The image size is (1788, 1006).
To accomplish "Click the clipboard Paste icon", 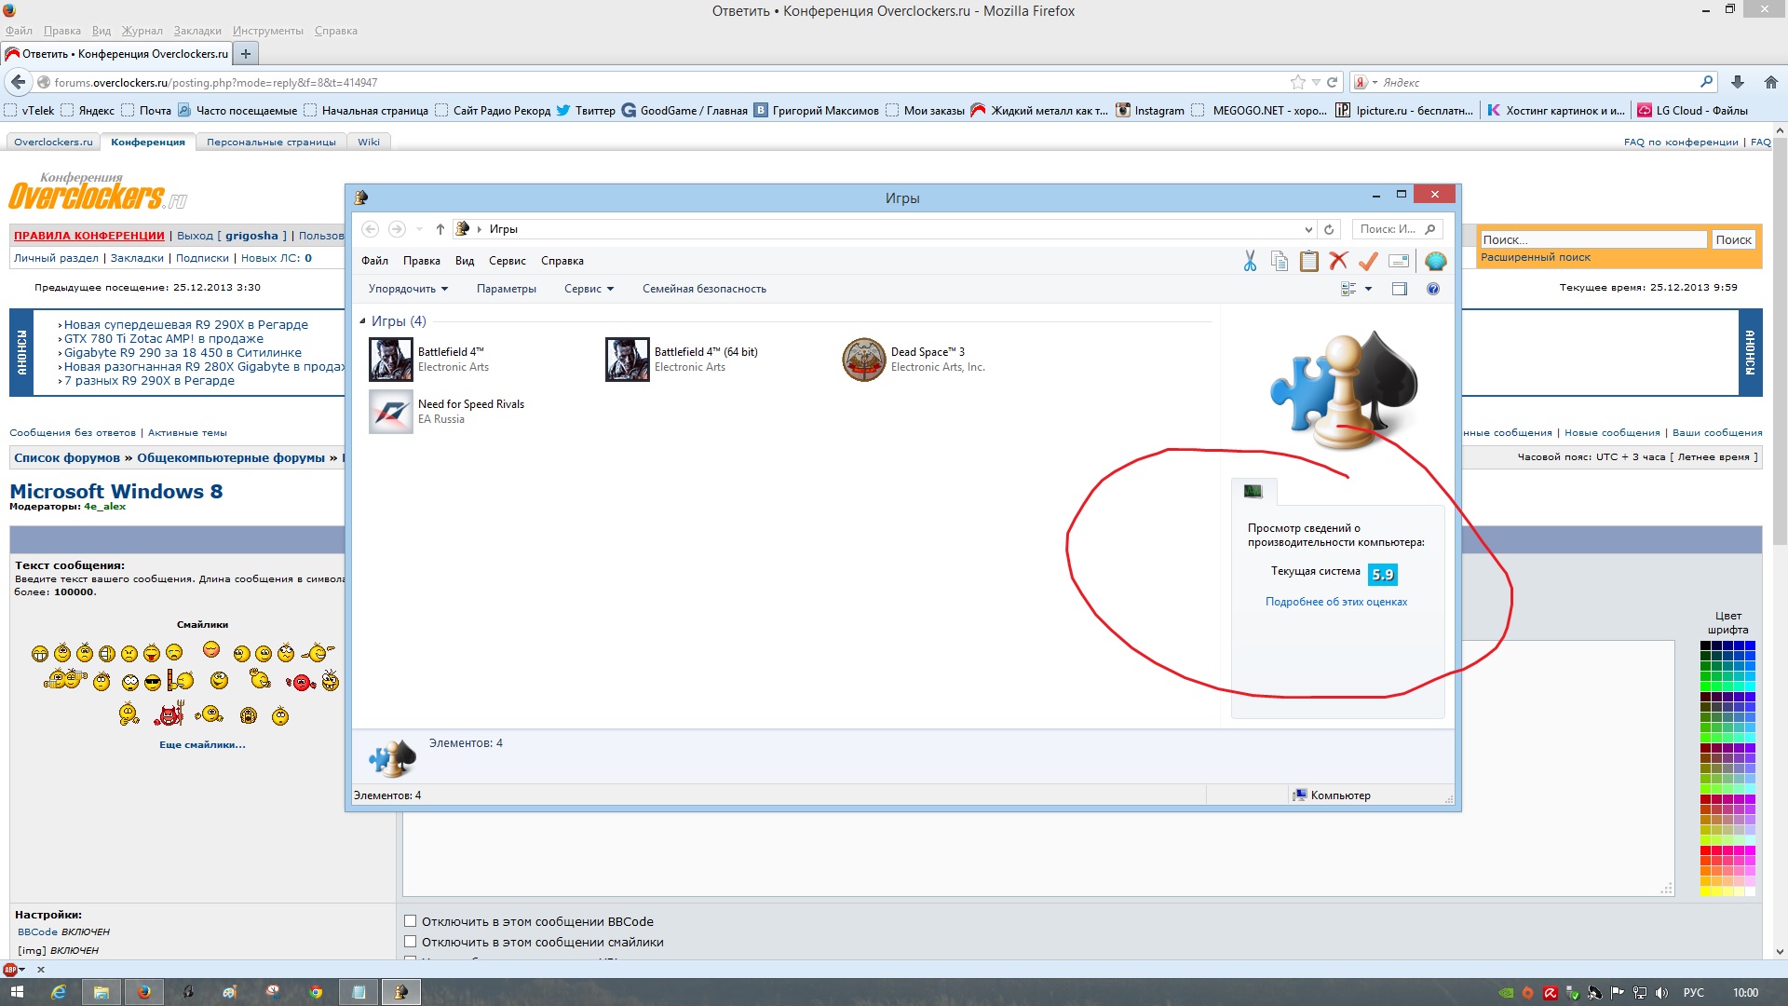I will [x=1308, y=262].
